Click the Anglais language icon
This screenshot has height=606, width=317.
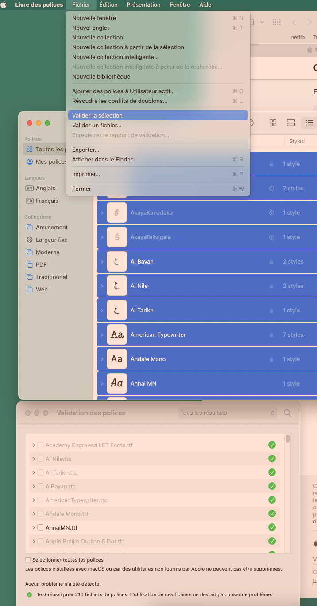[30, 189]
